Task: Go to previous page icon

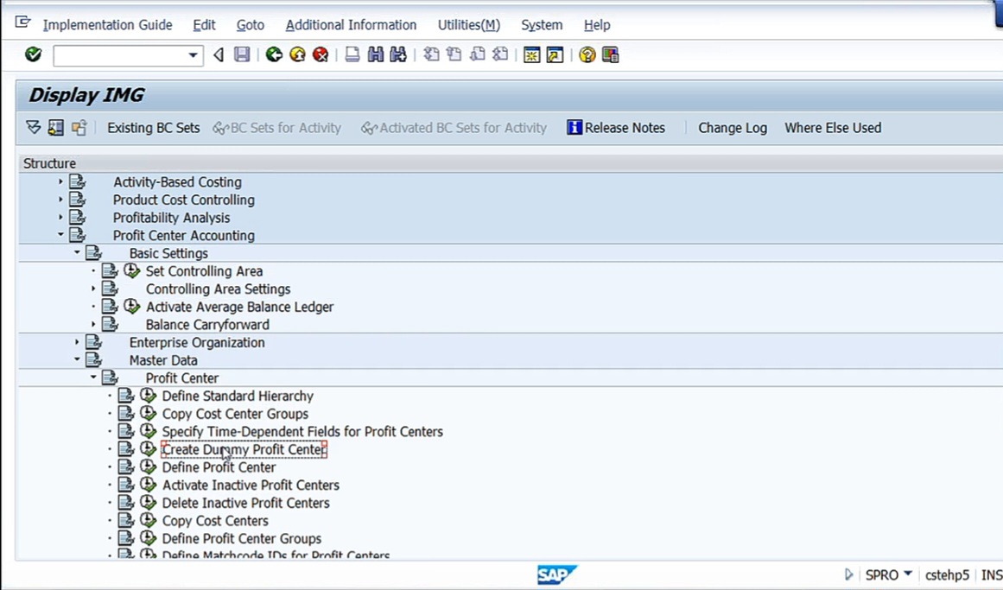Action: [x=454, y=55]
